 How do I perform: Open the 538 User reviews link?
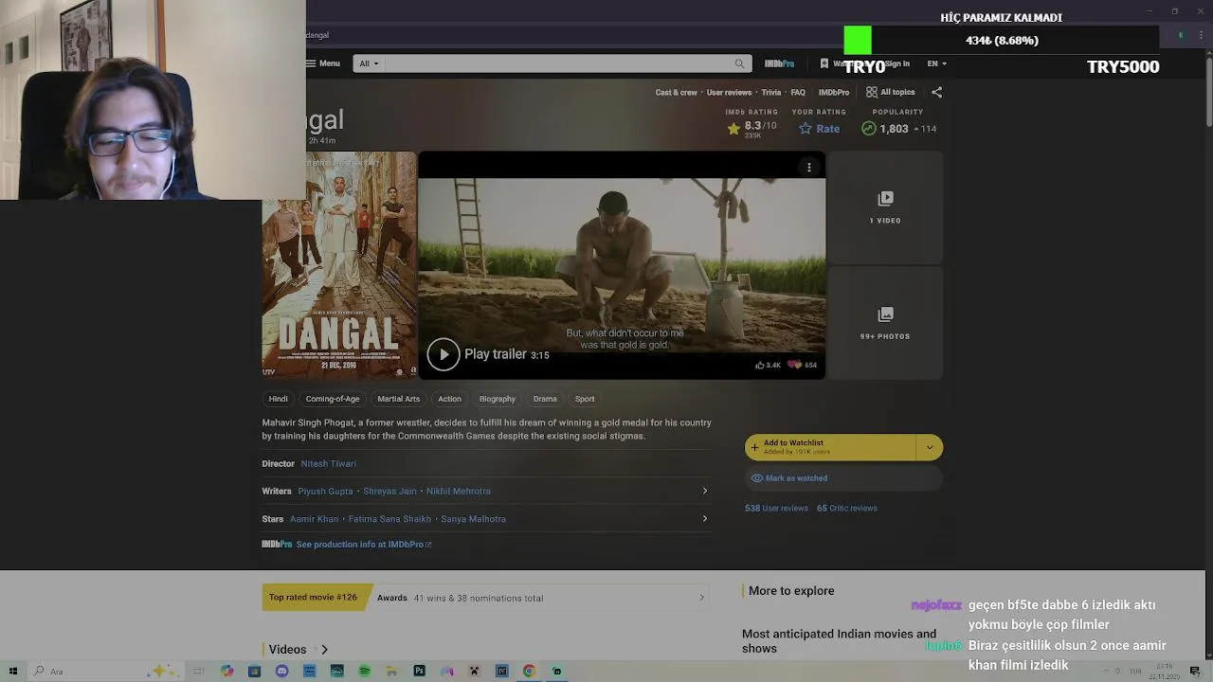point(776,508)
